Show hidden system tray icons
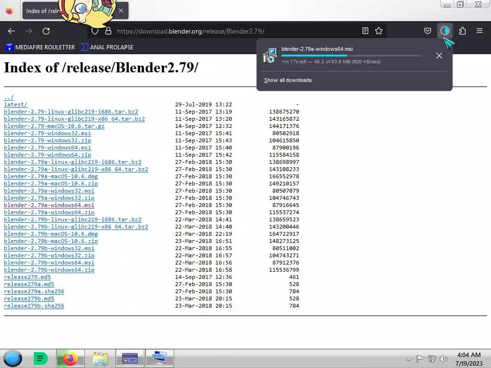This screenshot has width=491, height=368. click(x=409, y=359)
